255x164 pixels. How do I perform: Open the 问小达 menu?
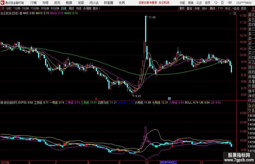click(x=94, y=3)
